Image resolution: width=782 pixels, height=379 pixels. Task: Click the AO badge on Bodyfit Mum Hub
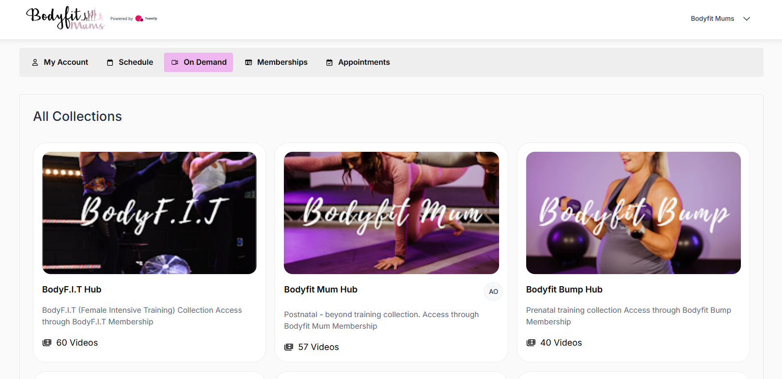[493, 292]
